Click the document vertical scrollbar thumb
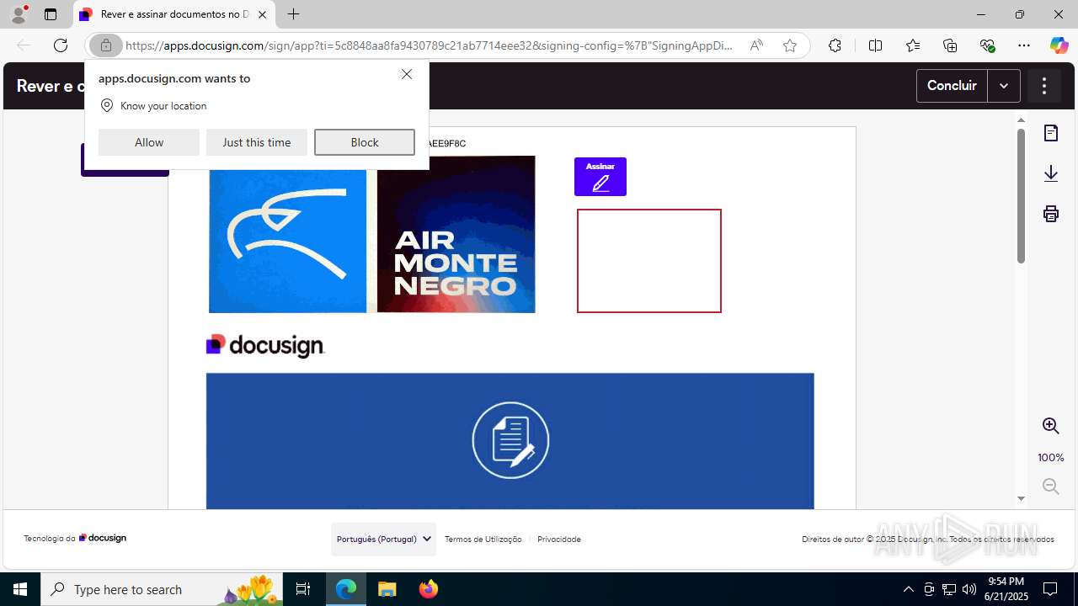The width and height of the screenshot is (1078, 606). coord(1021,196)
